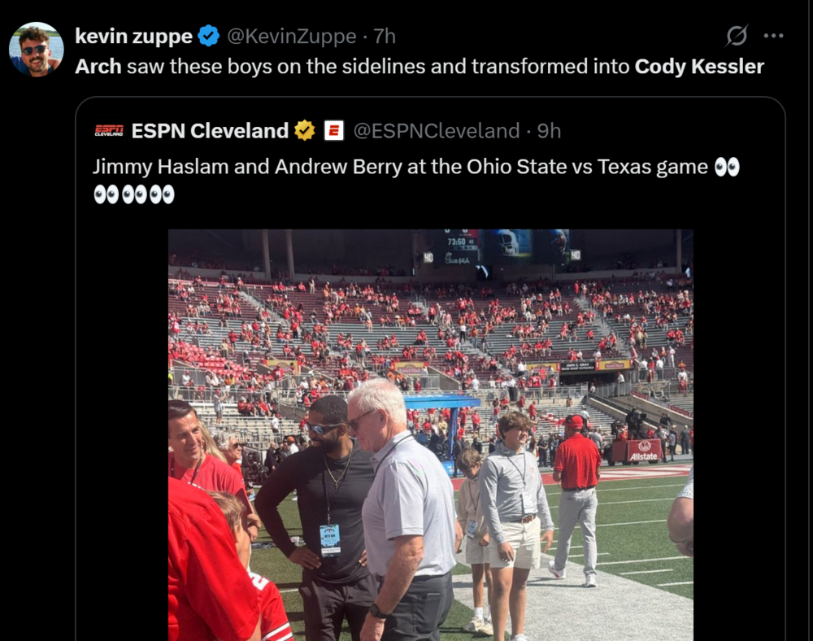Click the kevin zuppe display name

coord(134,37)
